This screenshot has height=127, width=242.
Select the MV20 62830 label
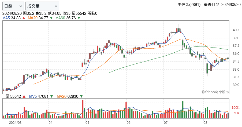[x=68, y=96]
